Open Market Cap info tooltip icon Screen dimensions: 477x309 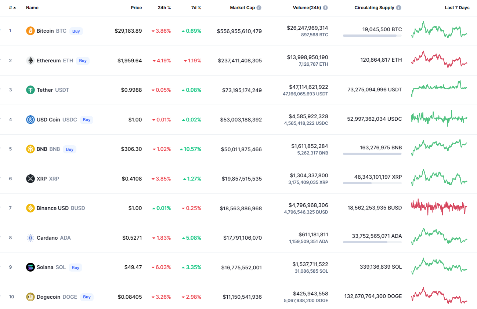click(259, 8)
